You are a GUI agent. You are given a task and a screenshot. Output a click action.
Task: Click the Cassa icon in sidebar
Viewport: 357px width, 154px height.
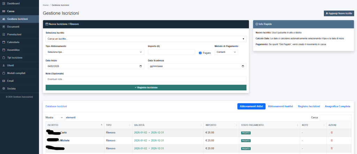click(3, 11)
